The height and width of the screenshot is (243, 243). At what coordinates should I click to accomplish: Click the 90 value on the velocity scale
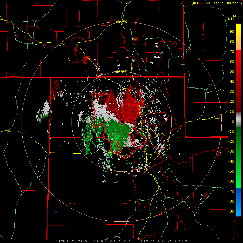(232, 32)
